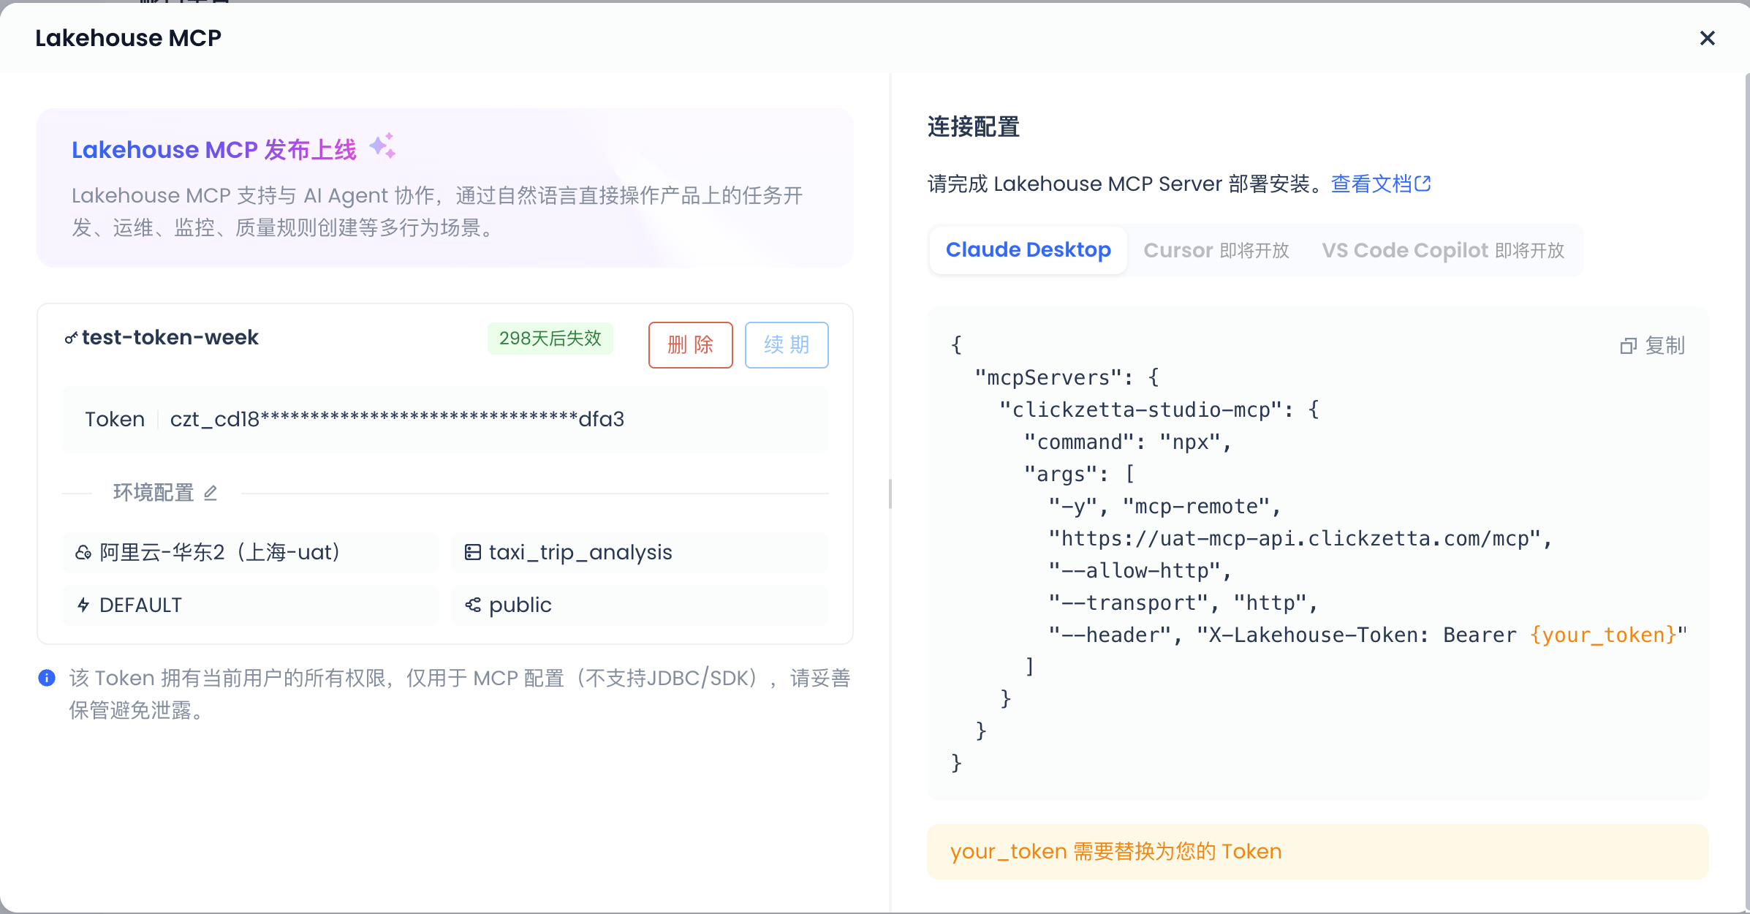Image resolution: width=1750 pixels, height=914 pixels.
Task: Click the schema icon beside public
Action: [473, 605]
